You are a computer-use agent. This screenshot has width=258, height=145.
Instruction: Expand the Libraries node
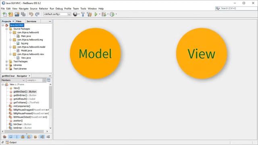tap(6, 65)
